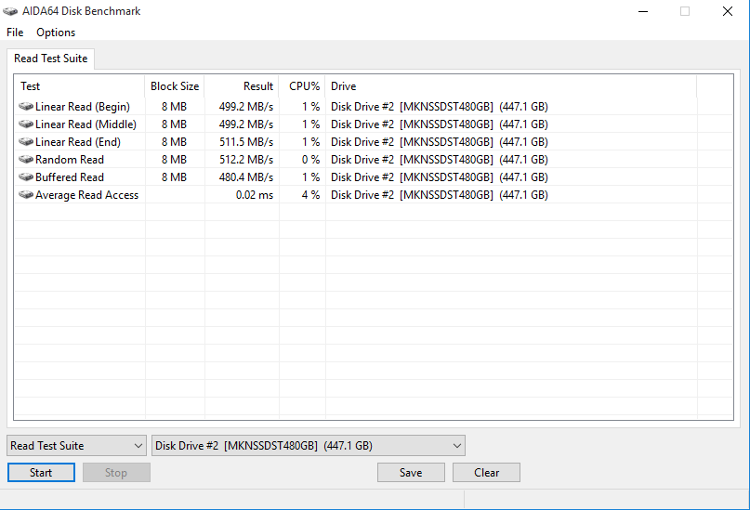Save the benchmark results
Image resolution: width=750 pixels, height=510 pixels.
pyautogui.click(x=411, y=472)
